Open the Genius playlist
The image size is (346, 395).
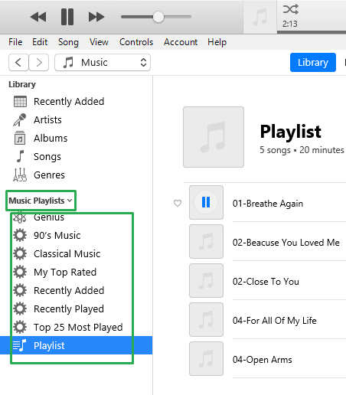(x=49, y=217)
